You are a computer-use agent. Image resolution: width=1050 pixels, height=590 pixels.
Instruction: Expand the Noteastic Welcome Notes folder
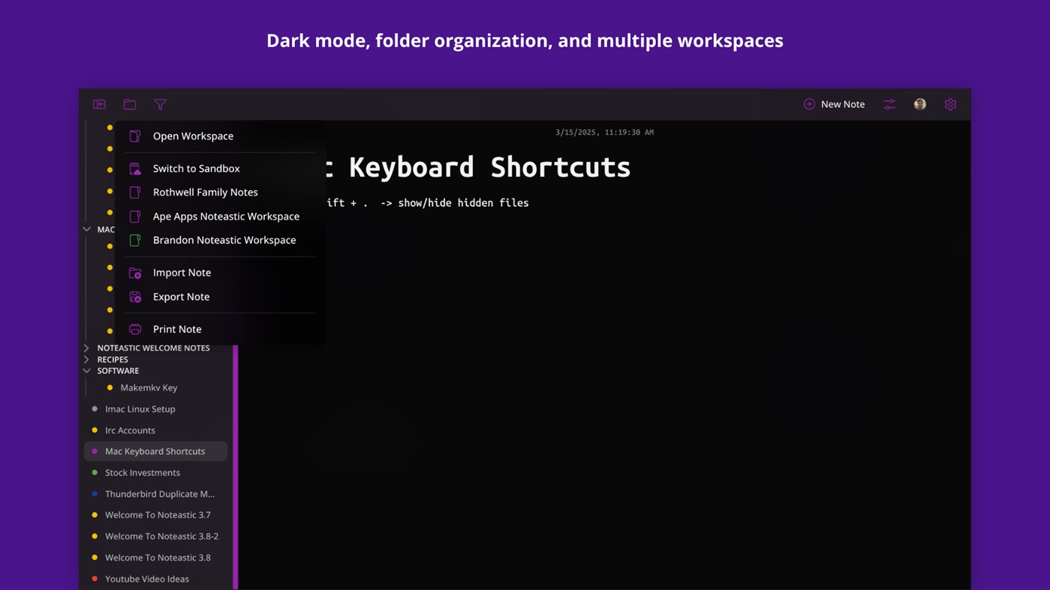(x=86, y=348)
